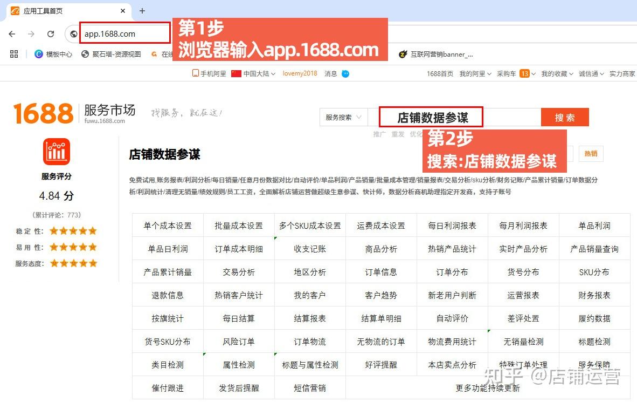This screenshot has height=402, width=637.
Task: Click the 交易分析 function cell
Action: (x=239, y=272)
